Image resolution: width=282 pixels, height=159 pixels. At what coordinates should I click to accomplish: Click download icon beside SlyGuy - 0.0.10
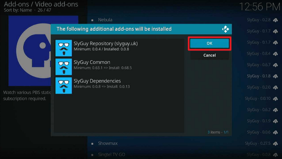tap(275, 99)
